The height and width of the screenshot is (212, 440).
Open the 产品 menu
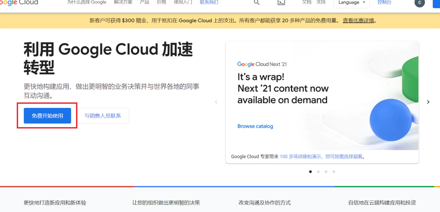tap(144, 2)
